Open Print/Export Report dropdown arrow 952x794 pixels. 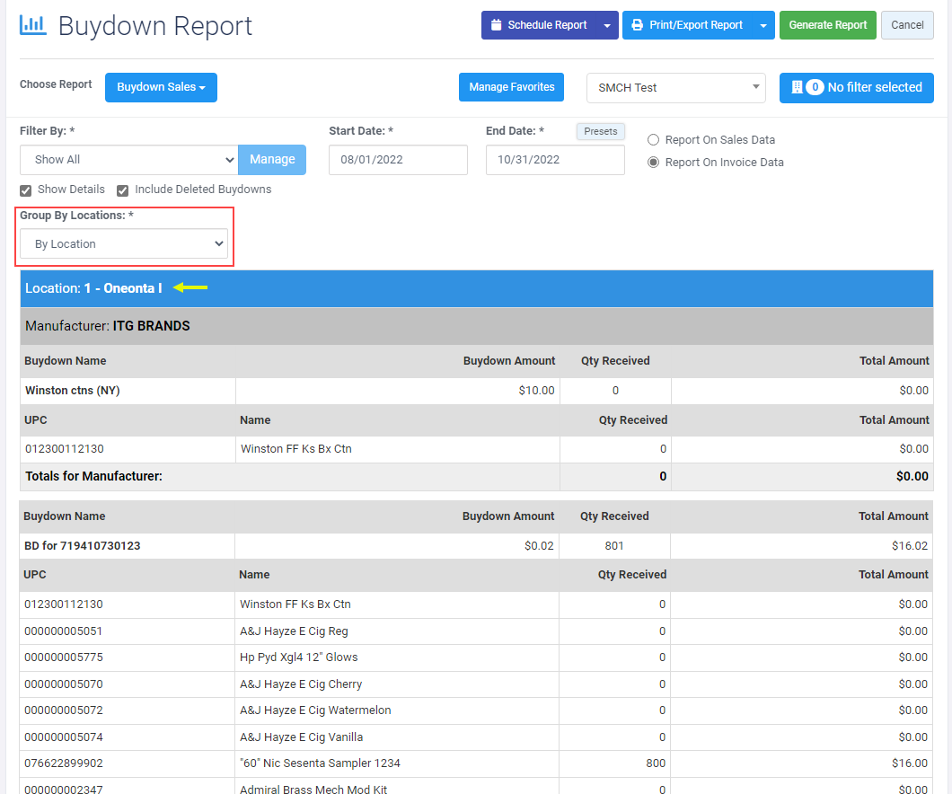point(763,25)
